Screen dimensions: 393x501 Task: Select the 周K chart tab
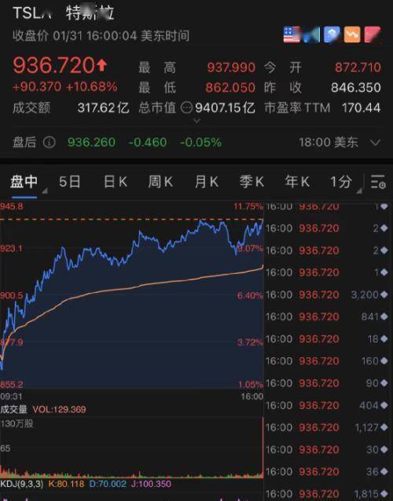tap(160, 182)
